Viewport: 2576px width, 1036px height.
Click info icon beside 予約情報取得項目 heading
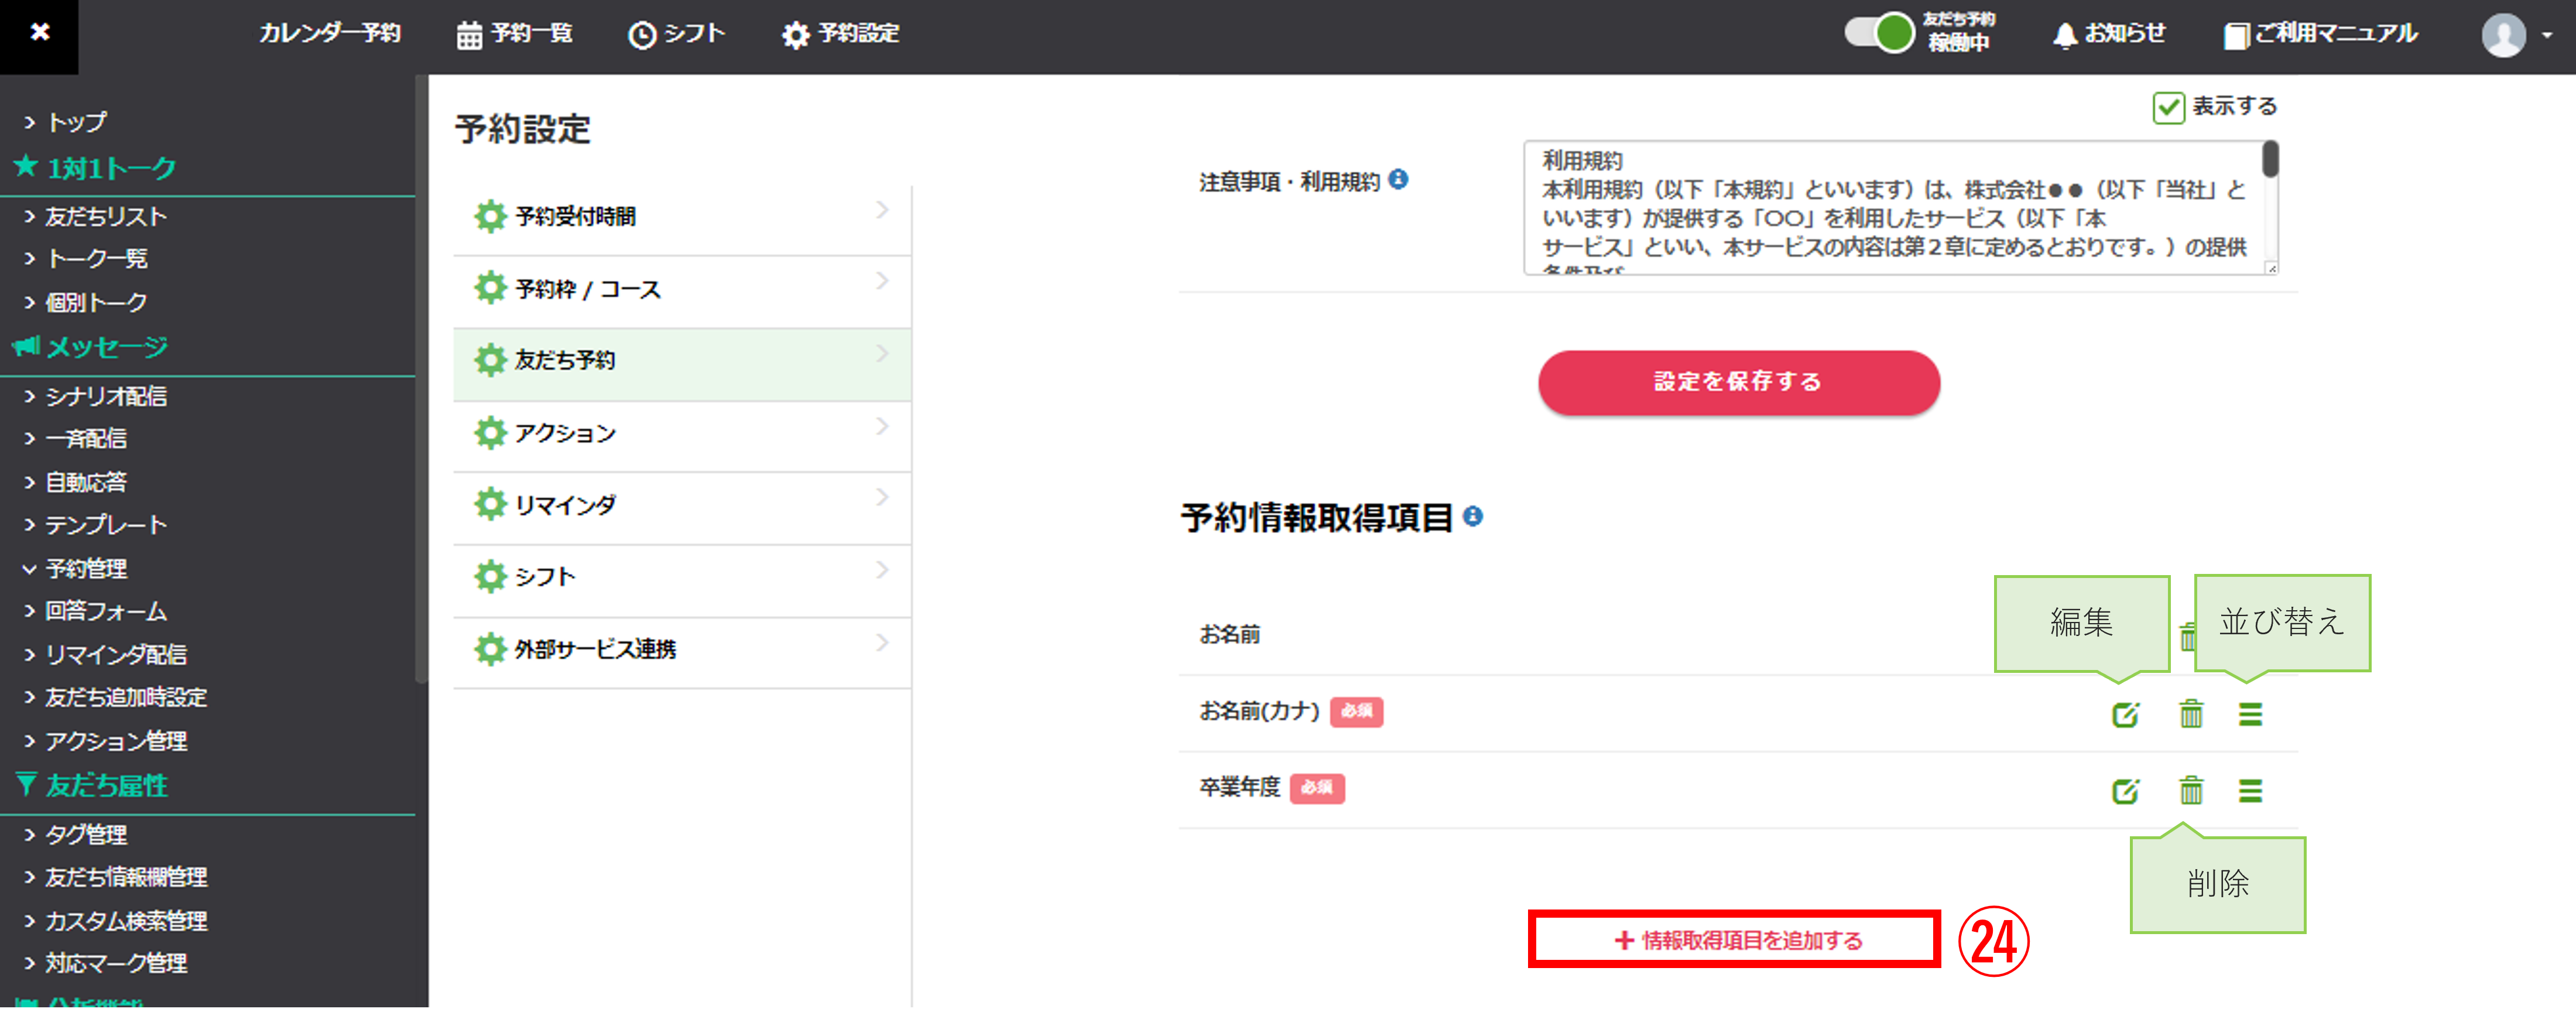point(1473,516)
